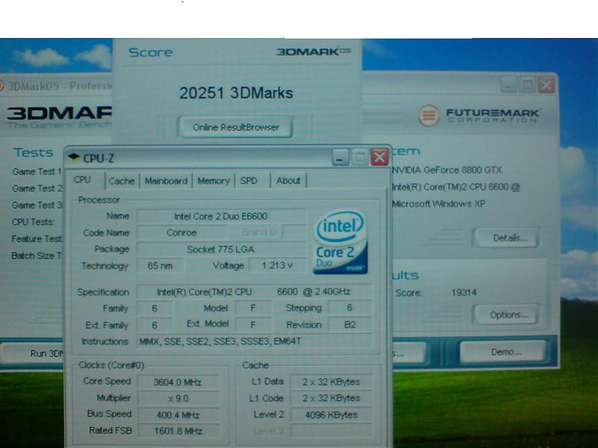The width and height of the screenshot is (598, 448).
Task: Click the 'Score' heading in the score window
Action: tap(151, 52)
